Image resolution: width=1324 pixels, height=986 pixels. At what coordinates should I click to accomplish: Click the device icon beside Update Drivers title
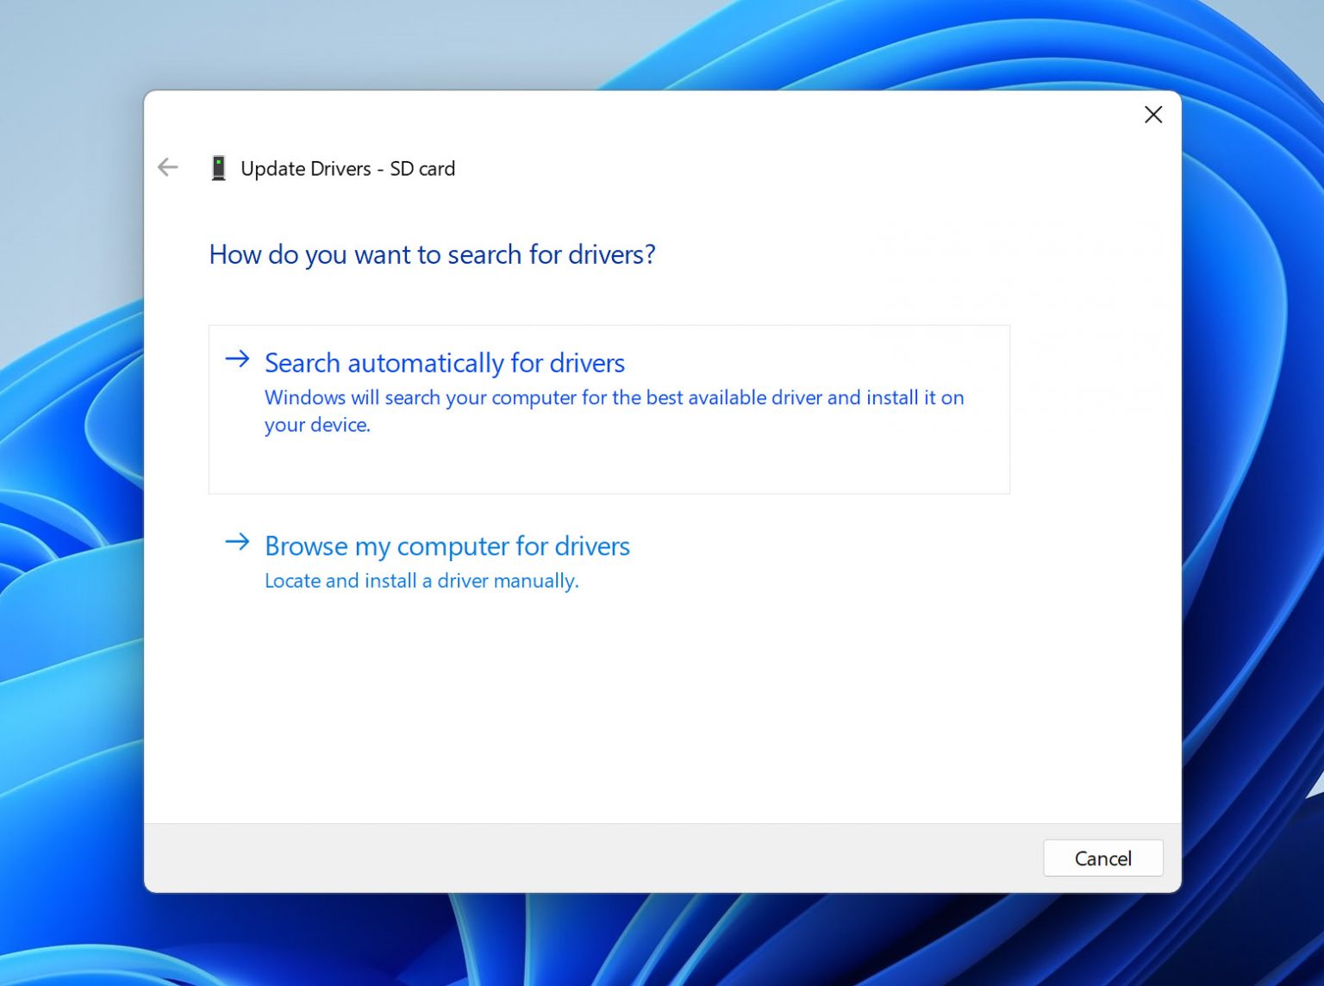click(x=219, y=167)
